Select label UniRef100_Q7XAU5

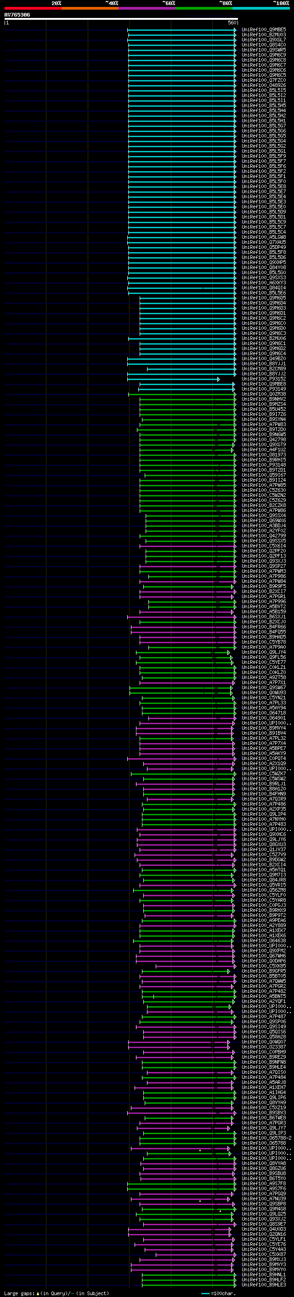(x=263, y=242)
